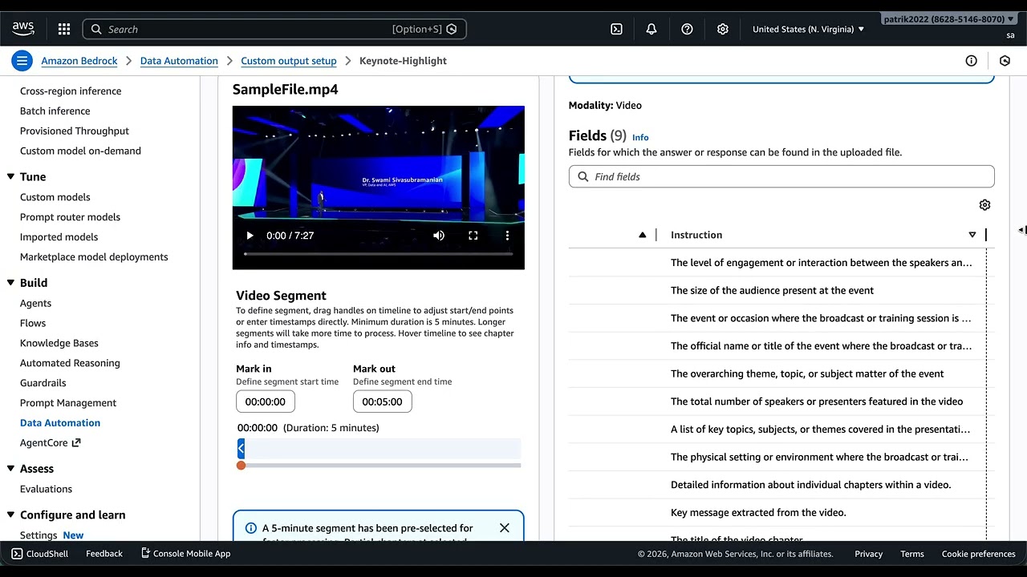Toggle the side navigation hamburger menu

pyautogui.click(x=22, y=61)
